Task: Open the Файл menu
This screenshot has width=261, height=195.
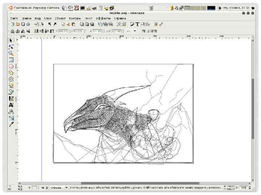Action: (x=14, y=18)
